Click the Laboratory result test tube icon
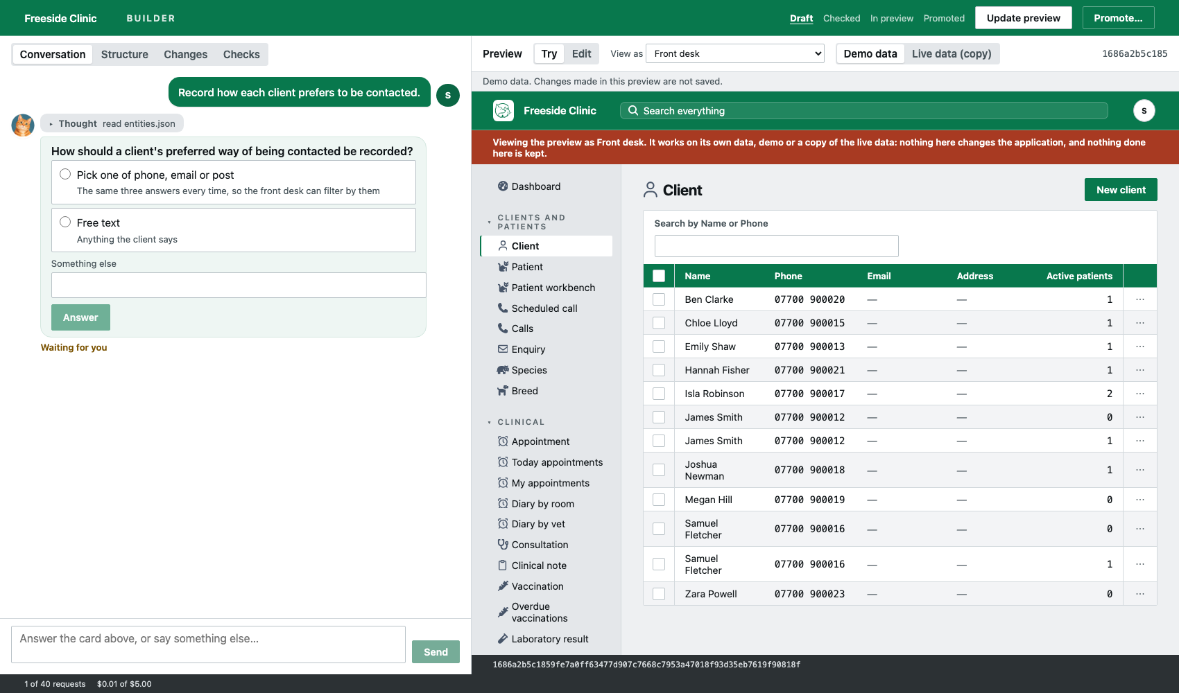This screenshot has width=1179, height=693. (503, 638)
